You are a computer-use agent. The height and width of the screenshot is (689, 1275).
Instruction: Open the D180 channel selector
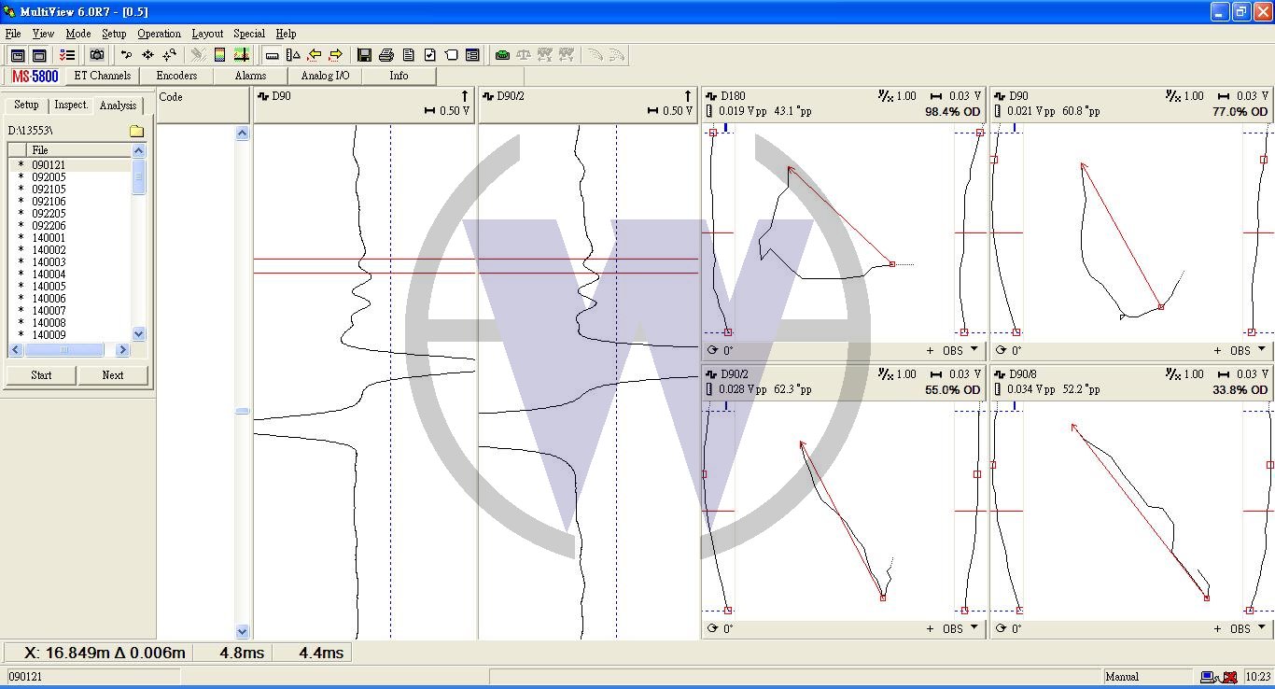tap(725, 96)
